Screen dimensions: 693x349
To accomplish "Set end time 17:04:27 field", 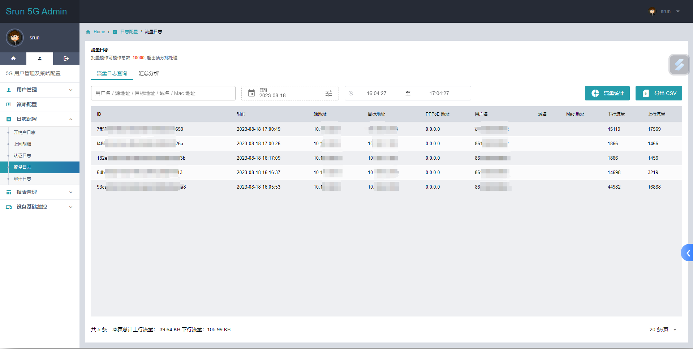I will [x=439, y=93].
